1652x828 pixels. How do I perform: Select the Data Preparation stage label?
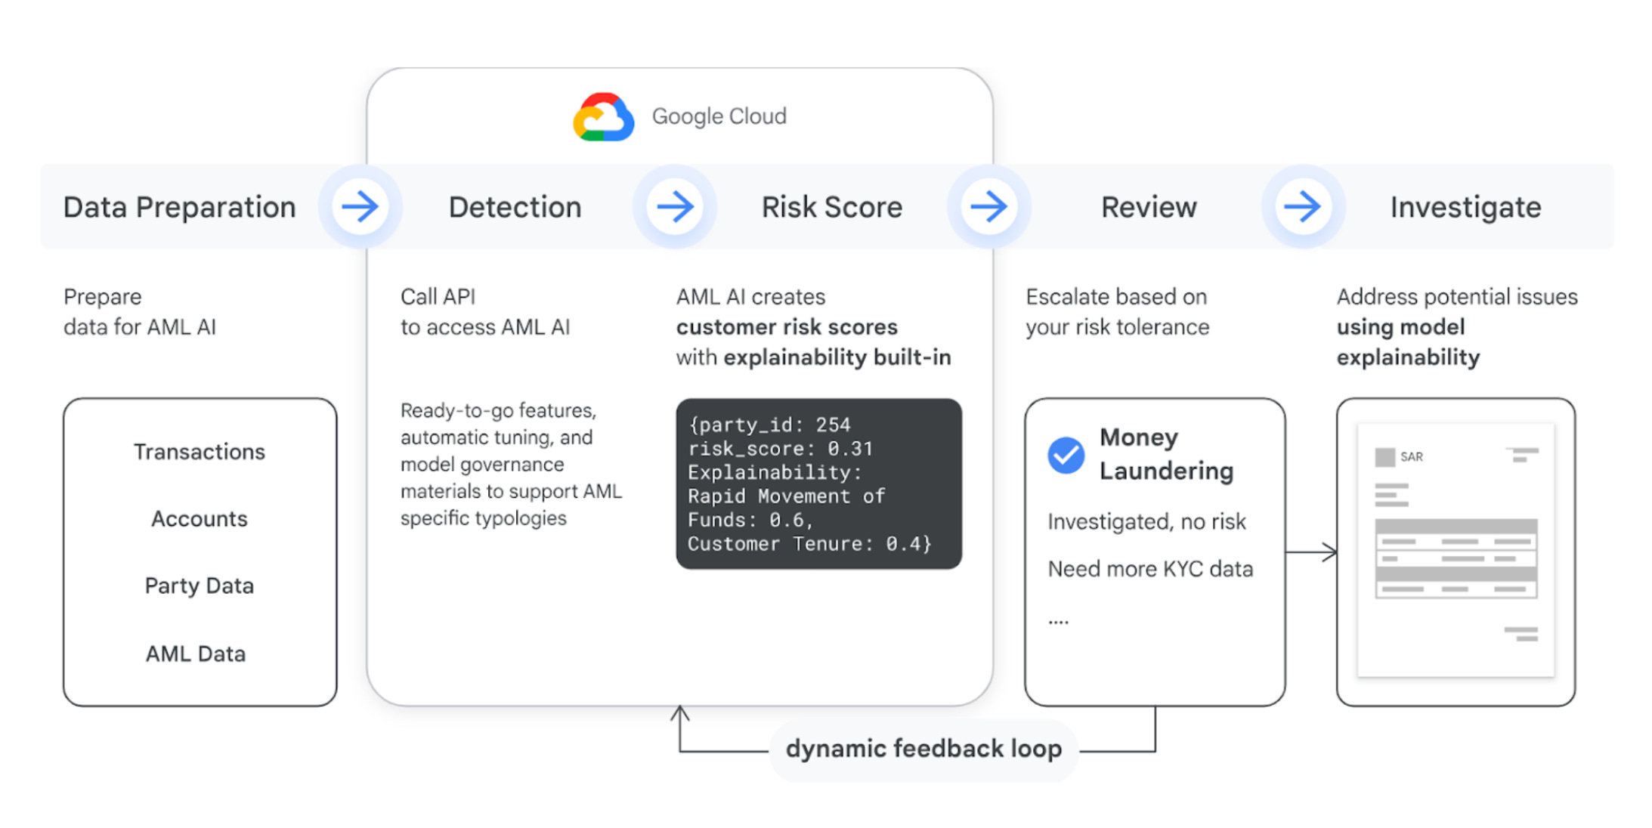click(x=179, y=207)
